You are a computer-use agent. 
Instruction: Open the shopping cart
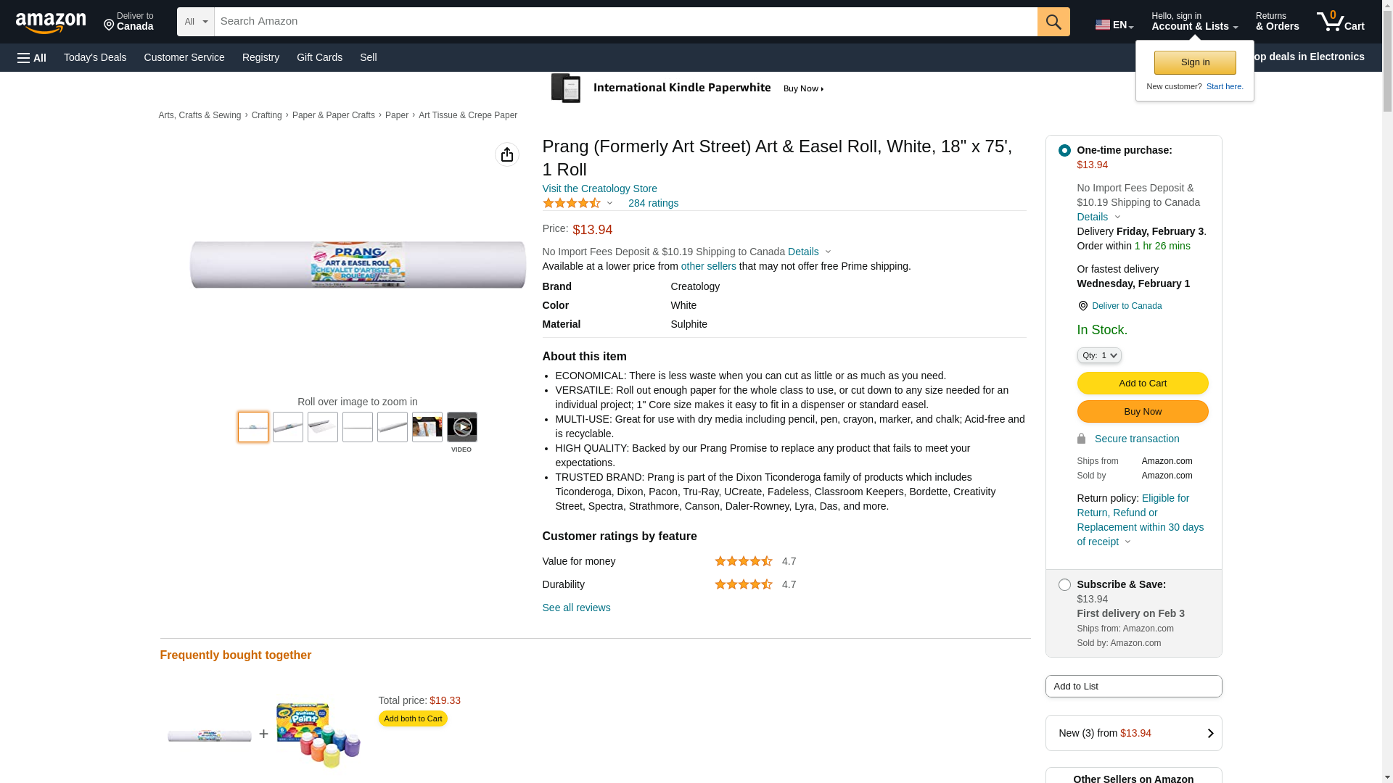1340,22
